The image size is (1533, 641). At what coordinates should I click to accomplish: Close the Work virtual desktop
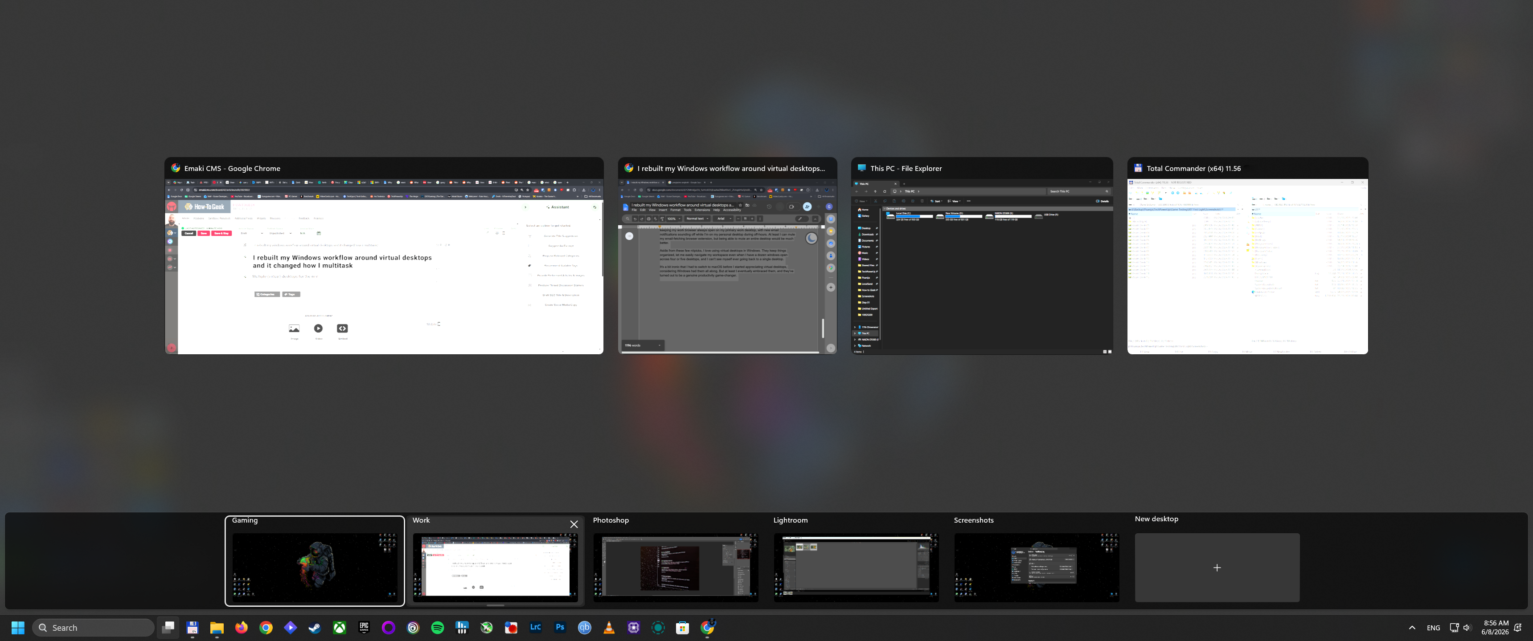click(x=574, y=524)
